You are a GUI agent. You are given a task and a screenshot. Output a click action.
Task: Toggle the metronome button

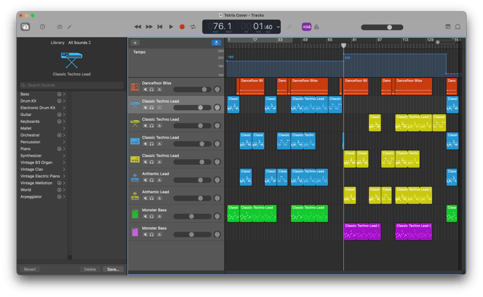click(316, 27)
